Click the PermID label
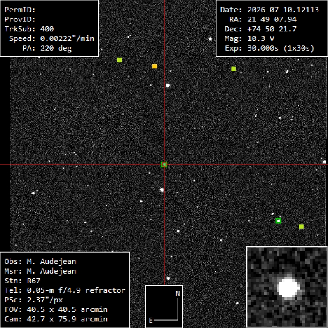 [x=20, y=10]
